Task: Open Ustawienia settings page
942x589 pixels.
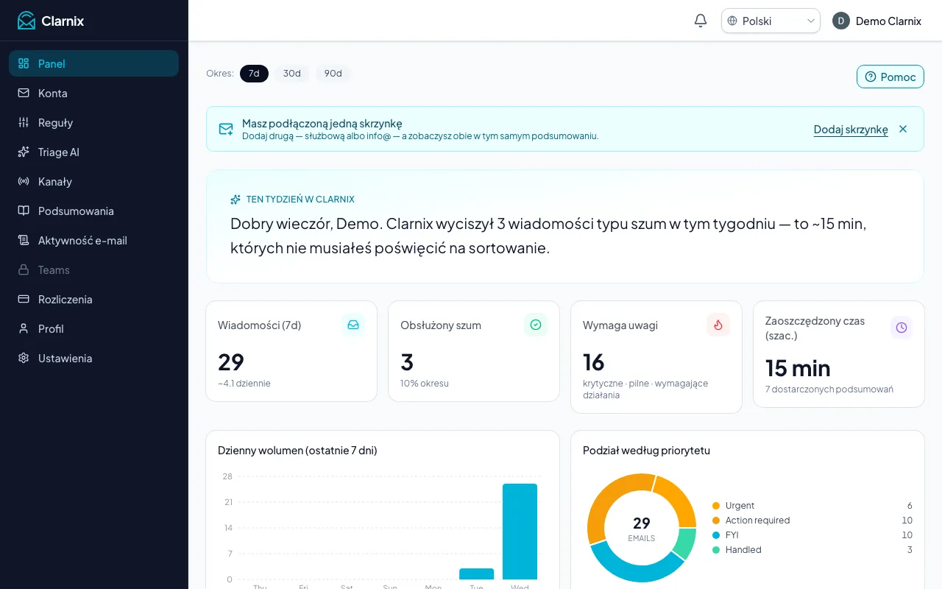Action: (x=93, y=358)
